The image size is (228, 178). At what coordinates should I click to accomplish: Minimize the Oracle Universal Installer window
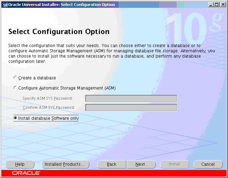point(211,5)
